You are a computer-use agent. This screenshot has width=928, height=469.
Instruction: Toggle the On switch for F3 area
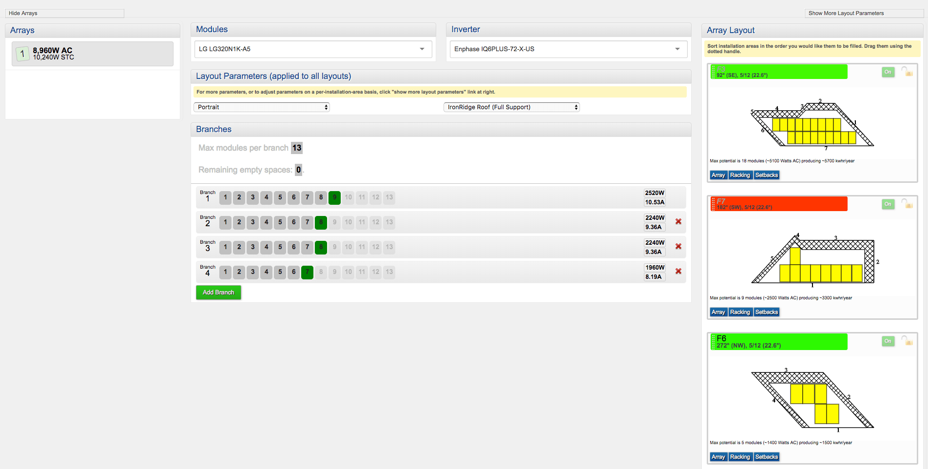click(888, 72)
